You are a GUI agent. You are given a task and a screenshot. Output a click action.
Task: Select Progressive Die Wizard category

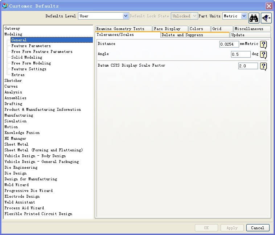tap(29, 190)
